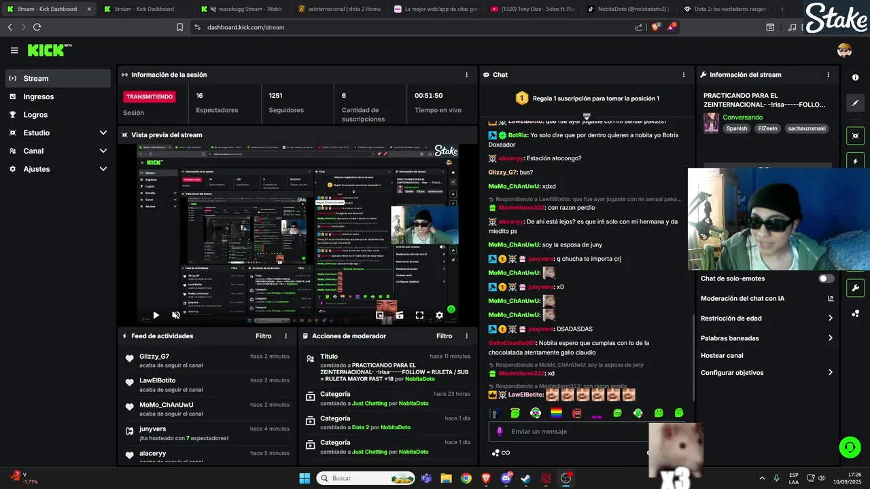
Task: Open Filtro in Feed de actividades
Action: coord(263,336)
